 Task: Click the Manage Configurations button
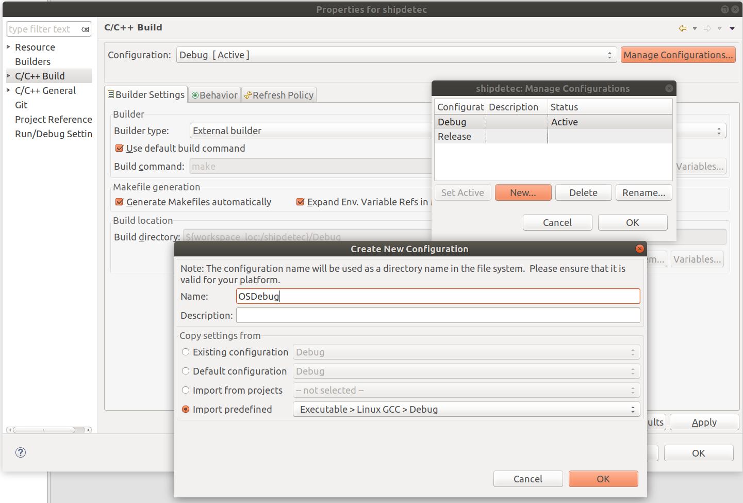(678, 55)
